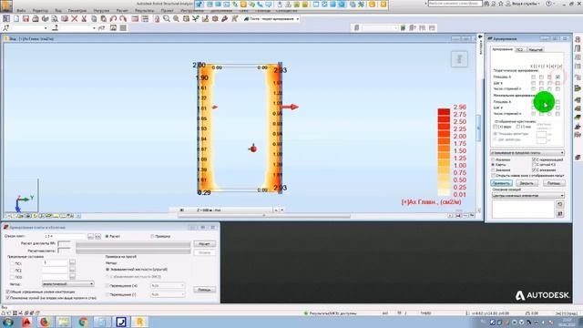Image resolution: width=583 pixels, height=328 pixels.
Task: Toggle the checked Площадь A checkbox in theoretical reinforcement
Action: coord(557,77)
